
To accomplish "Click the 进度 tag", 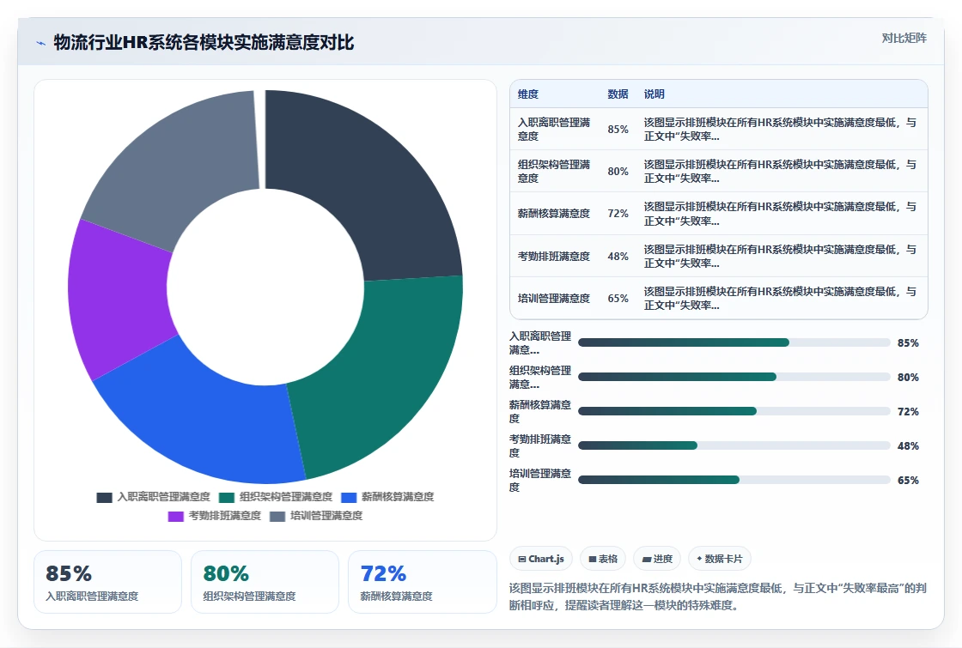I will 657,559.
